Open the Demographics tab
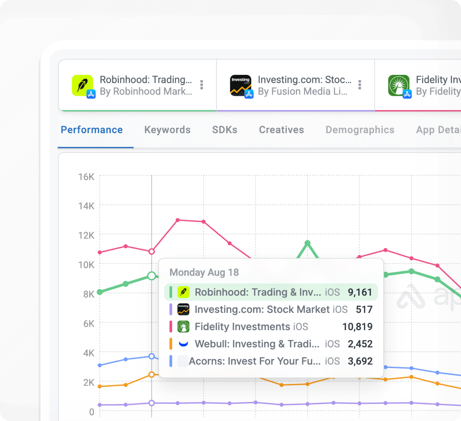Image resolution: width=461 pixels, height=421 pixels. pyautogui.click(x=360, y=130)
